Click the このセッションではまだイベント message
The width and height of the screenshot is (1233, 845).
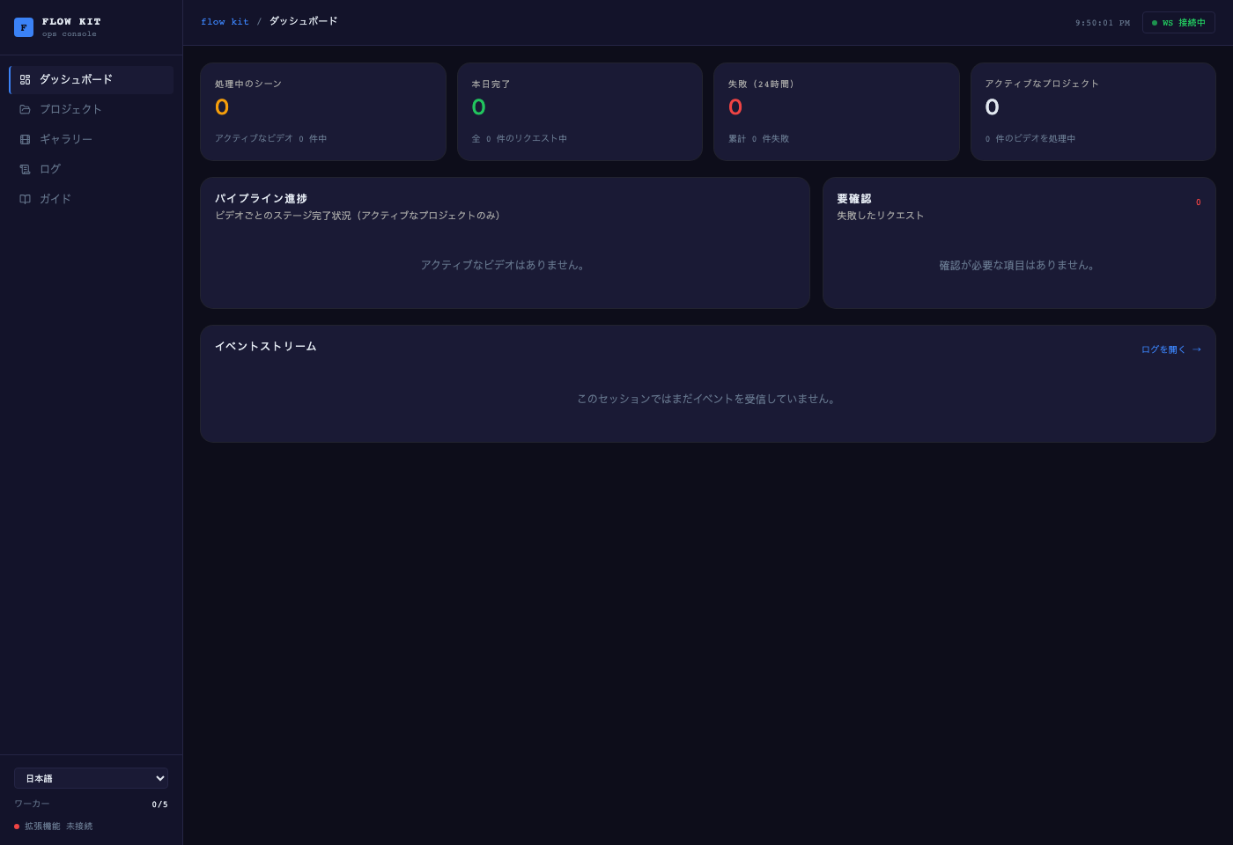(x=708, y=399)
